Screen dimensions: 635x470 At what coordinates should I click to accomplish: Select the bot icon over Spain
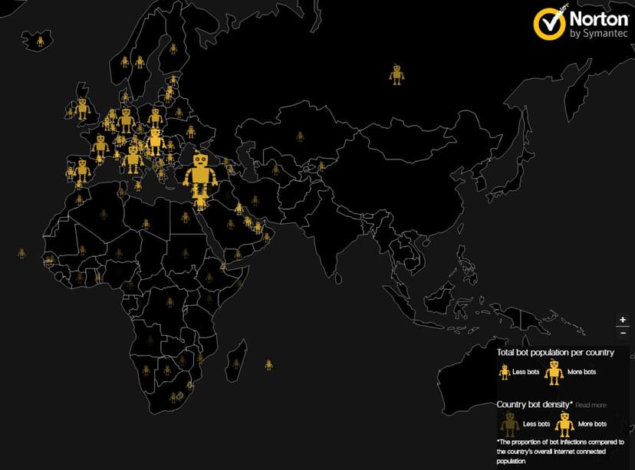82,170
